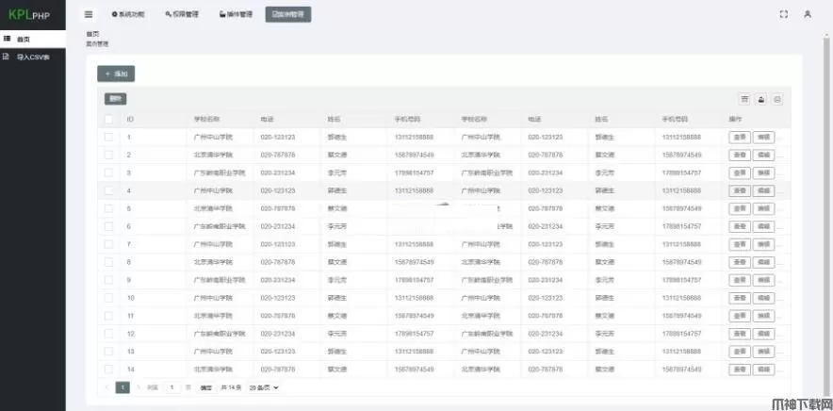The width and height of the screenshot is (833, 411).
Task: Click the 删除 delete button above table
Action: tap(115, 99)
